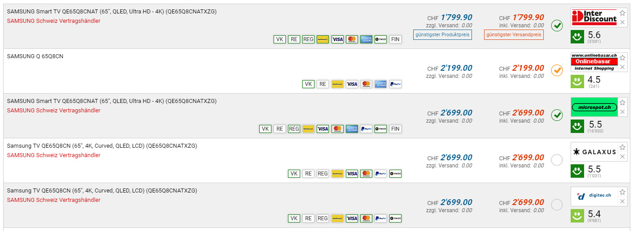633x231 pixels.
Task: Remove the Onlinebasar offer with its X icon
Action: pyautogui.click(x=622, y=67)
